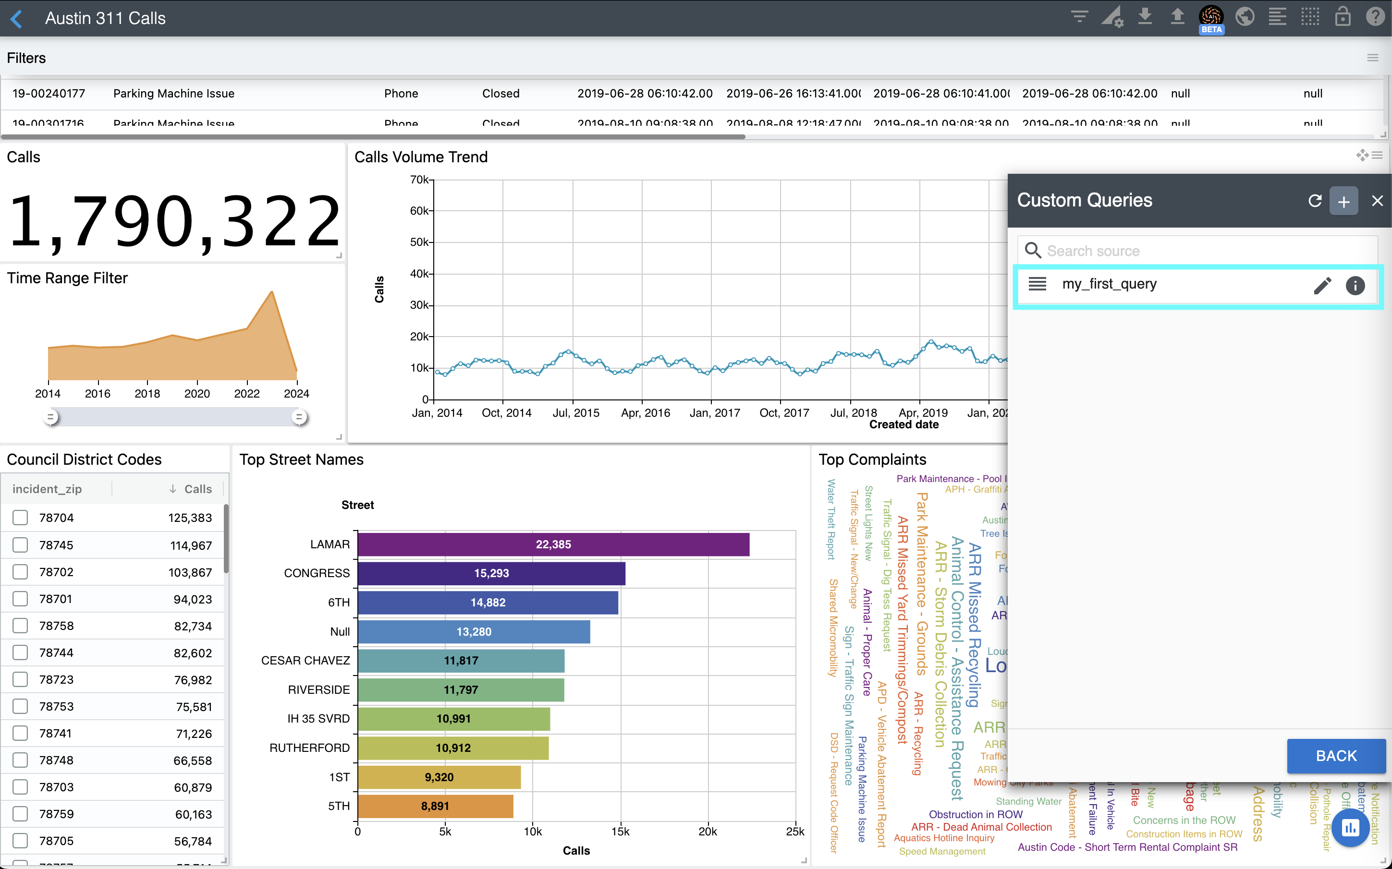The image size is (1392, 869).
Task: Open the Calls Volume Trend options menu
Action: (x=1378, y=155)
